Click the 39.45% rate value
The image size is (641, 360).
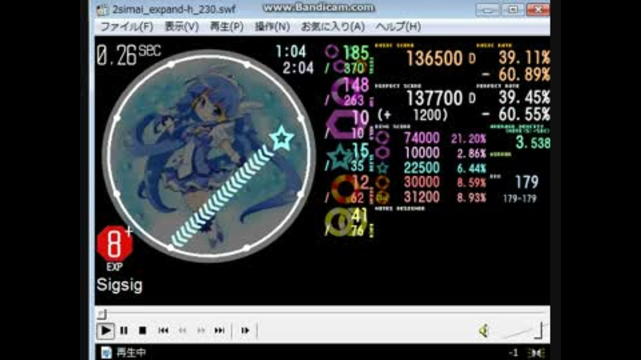(x=525, y=97)
